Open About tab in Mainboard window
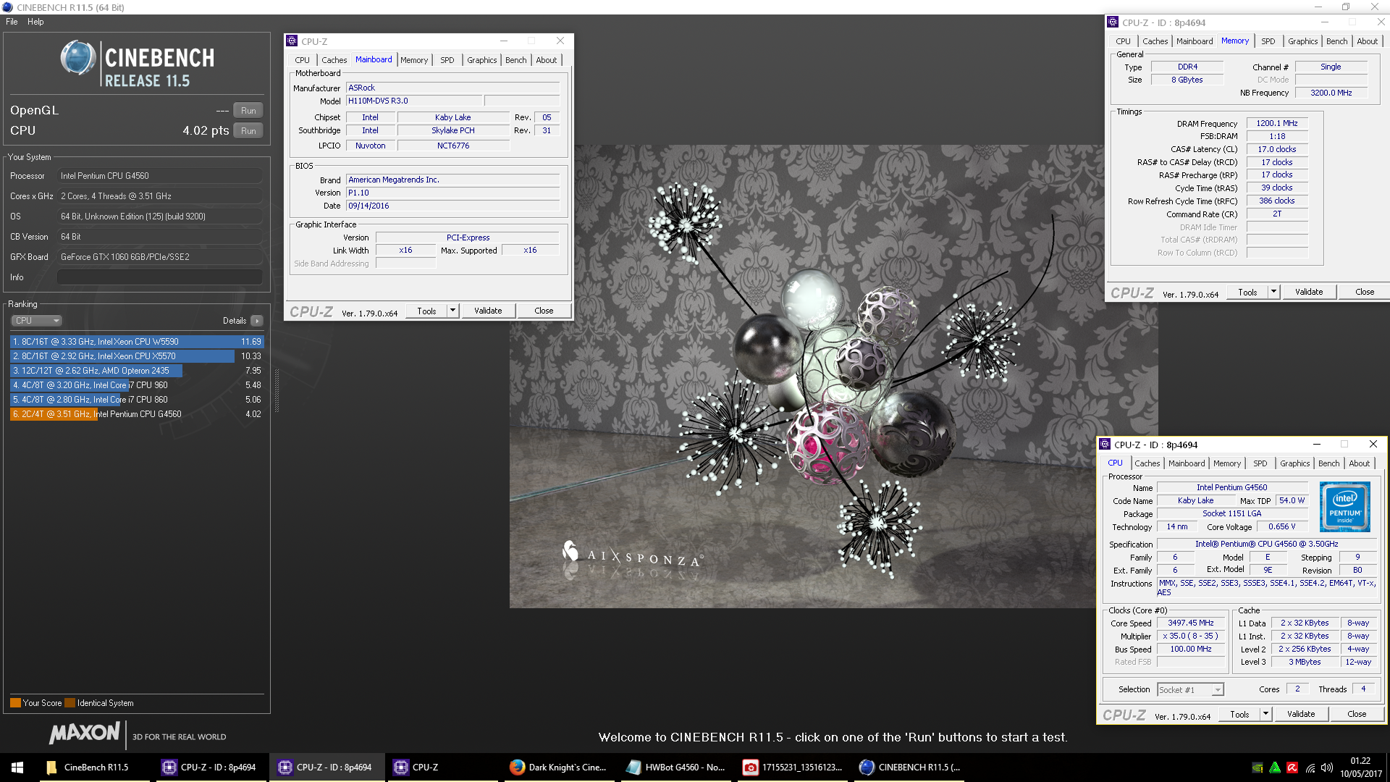The height and width of the screenshot is (782, 1390). 547,60
